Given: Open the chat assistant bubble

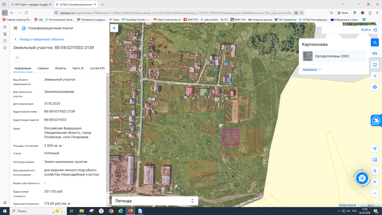Looking at the screenshot, I should click(x=362, y=178).
